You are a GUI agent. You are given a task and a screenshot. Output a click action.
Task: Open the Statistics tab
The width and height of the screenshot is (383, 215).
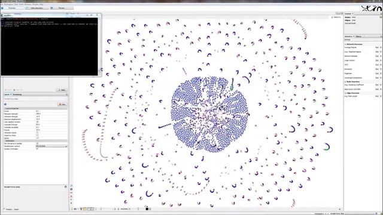(349, 36)
